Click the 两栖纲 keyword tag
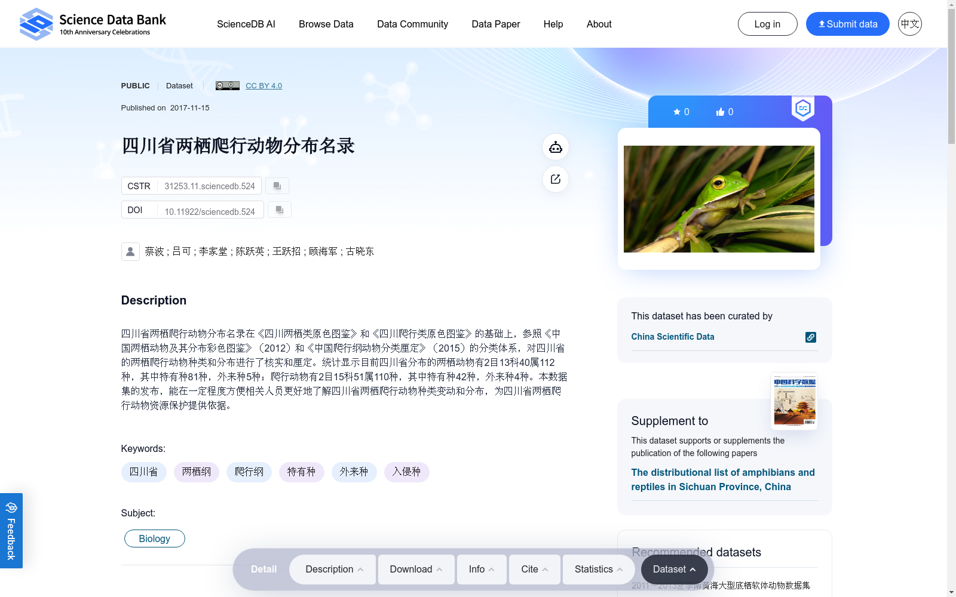The height and width of the screenshot is (597, 956). (x=197, y=472)
